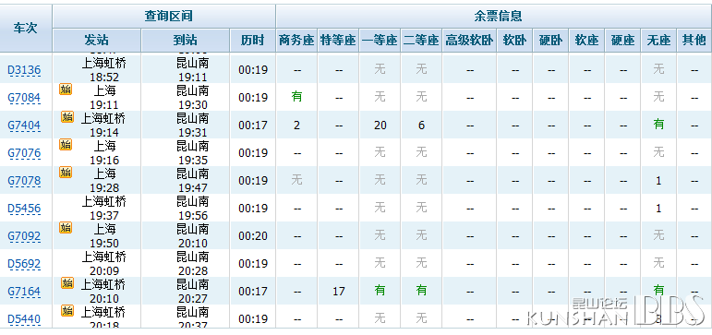This screenshot has width=712, height=335.
Task: Click grey 无 business seat cell for G7078
Action: [296, 180]
